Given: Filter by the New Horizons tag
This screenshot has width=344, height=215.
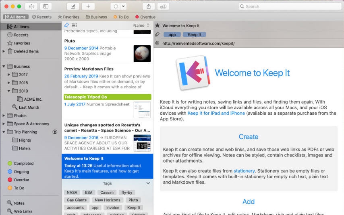Looking at the screenshot, I should 108,200.
